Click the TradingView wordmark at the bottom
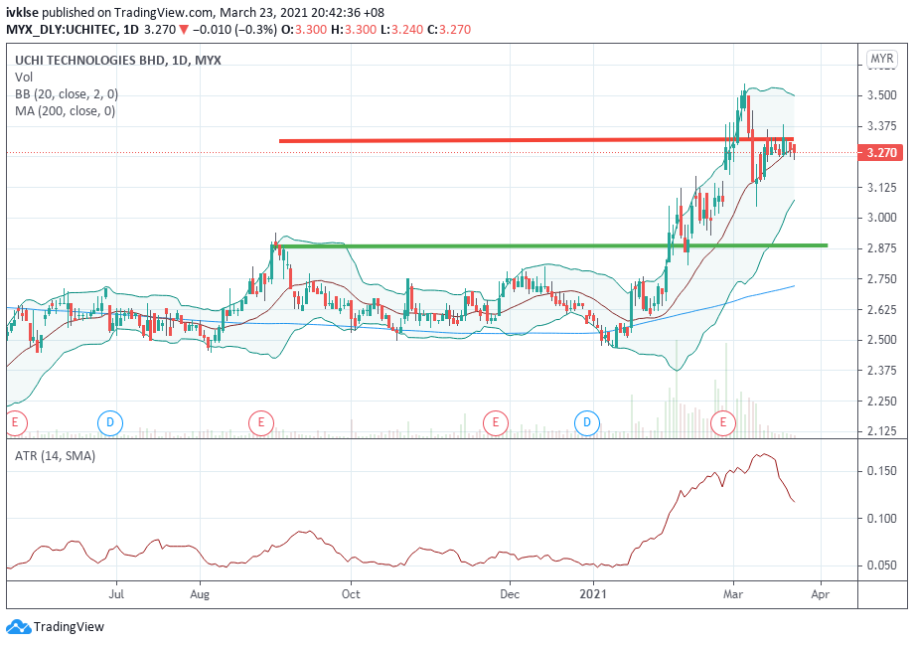Screen dimensions: 914x645 69,627
